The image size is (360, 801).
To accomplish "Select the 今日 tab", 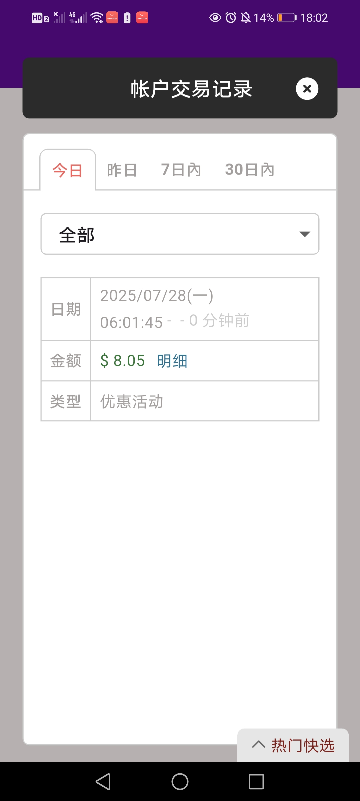I will (68, 170).
